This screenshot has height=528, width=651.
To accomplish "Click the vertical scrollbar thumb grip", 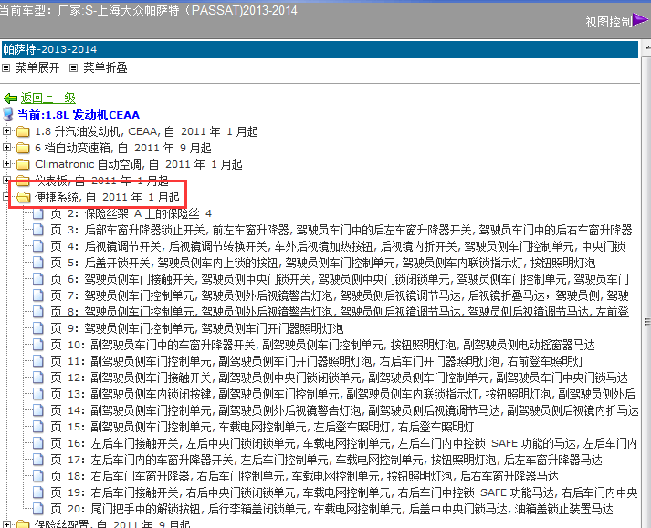I will tap(647, 321).
